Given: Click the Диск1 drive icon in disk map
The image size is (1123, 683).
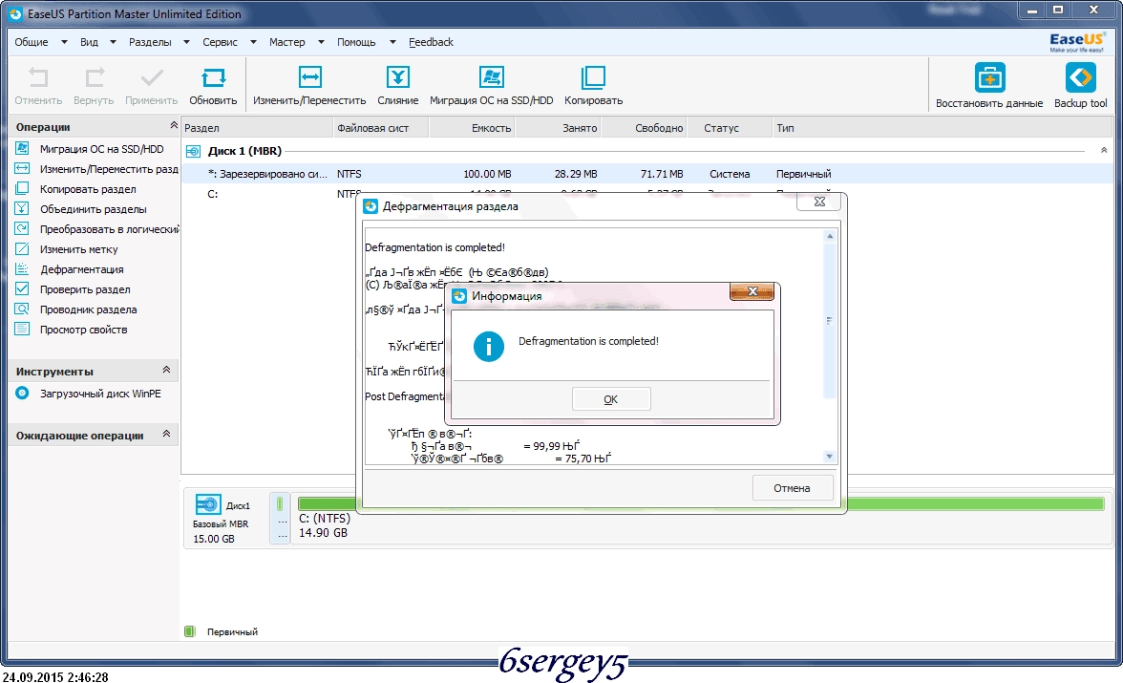Looking at the screenshot, I should pyautogui.click(x=208, y=504).
